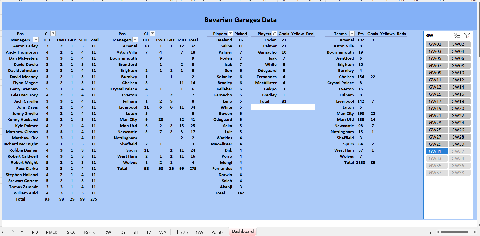Choose GW23 in the slicer
480x236 pixels.
click(x=437, y=123)
